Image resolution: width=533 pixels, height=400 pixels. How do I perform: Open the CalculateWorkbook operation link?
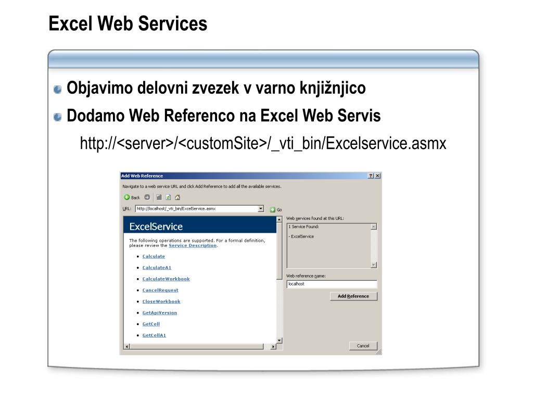tap(166, 279)
